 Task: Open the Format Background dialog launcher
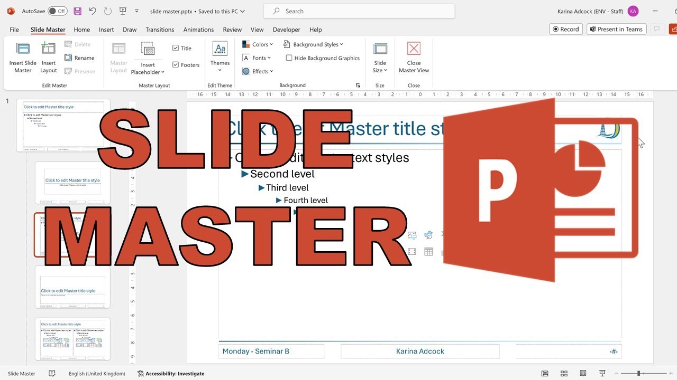click(x=358, y=85)
